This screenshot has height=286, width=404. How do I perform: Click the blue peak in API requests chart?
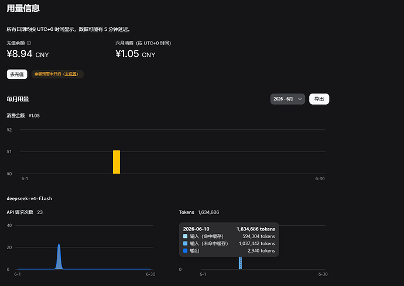tap(59, 256)
